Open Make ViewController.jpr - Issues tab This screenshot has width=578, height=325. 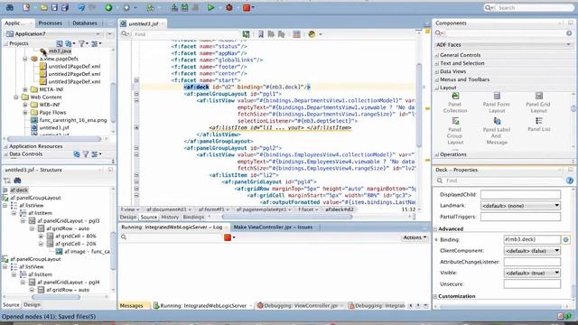pyautogui.click(x=273, y=227)
